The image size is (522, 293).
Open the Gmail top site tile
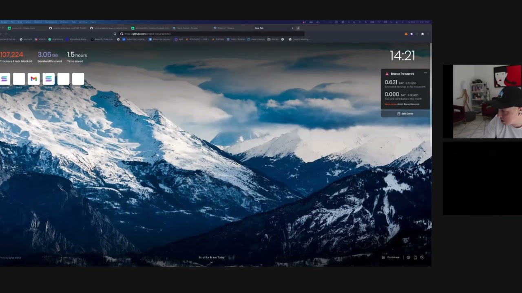tap(34, 79)
